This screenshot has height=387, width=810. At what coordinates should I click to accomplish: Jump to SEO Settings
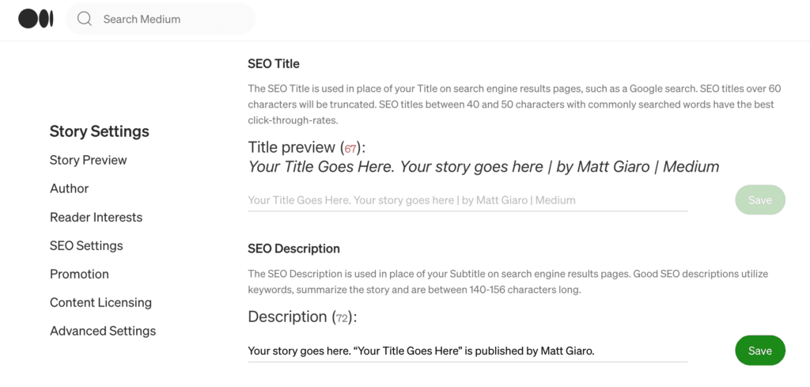point(86,245)
